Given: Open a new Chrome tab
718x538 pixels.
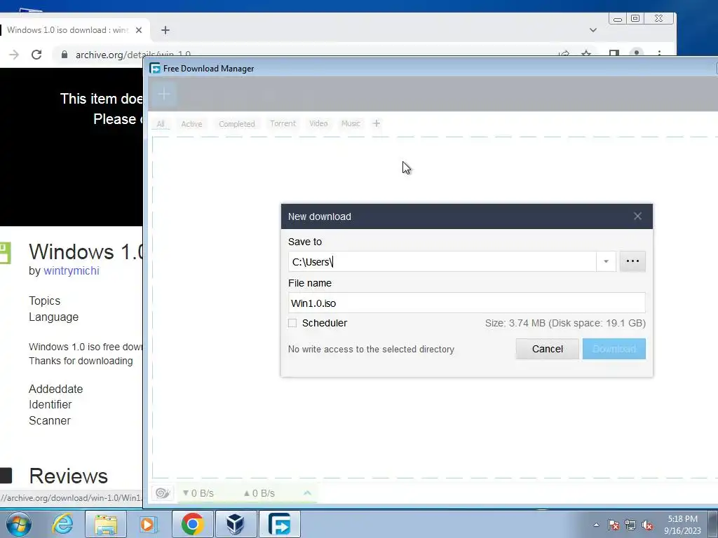Looking at the screenshot, I should (165, 30).
